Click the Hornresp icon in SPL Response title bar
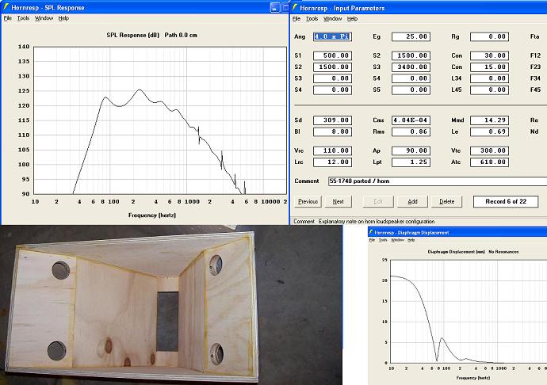547x385 pixels. [x=6, y=6]
